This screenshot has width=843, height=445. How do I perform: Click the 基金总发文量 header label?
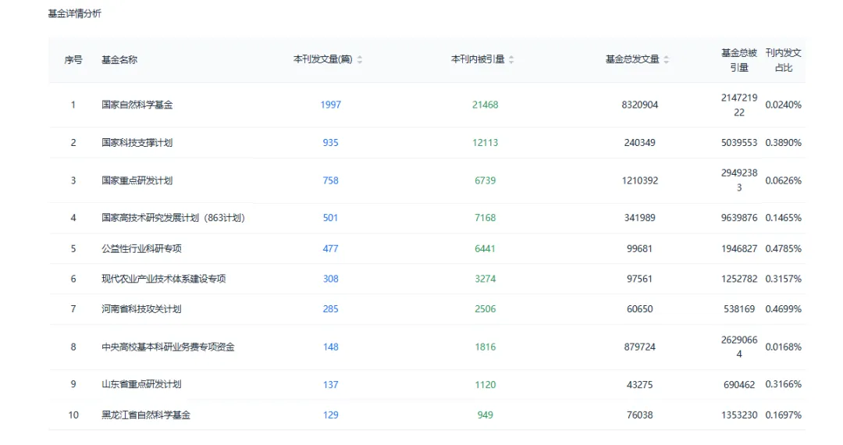click(632, 59)
